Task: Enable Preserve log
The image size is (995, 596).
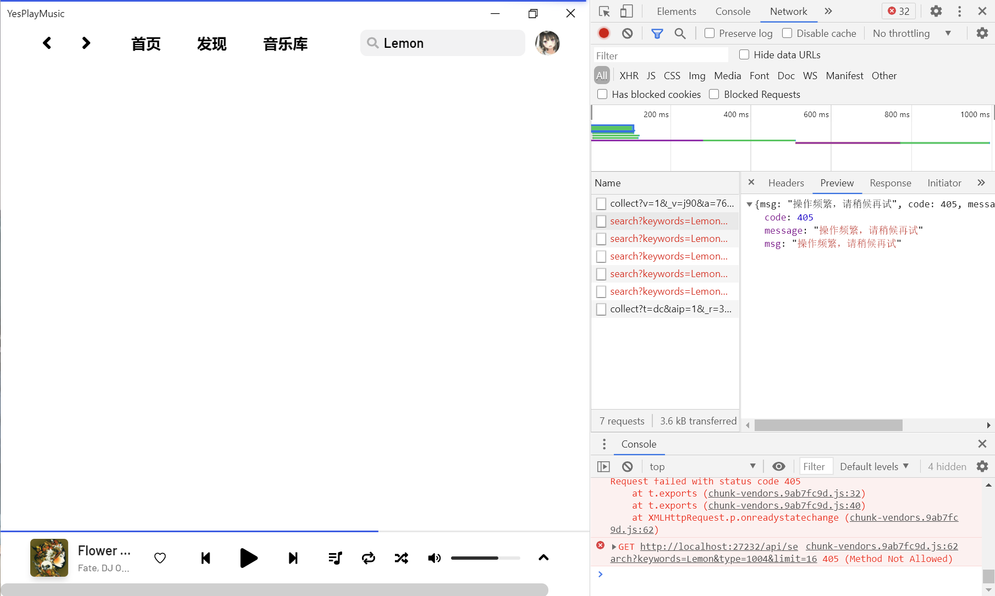Action: click(x=710, y=33)
